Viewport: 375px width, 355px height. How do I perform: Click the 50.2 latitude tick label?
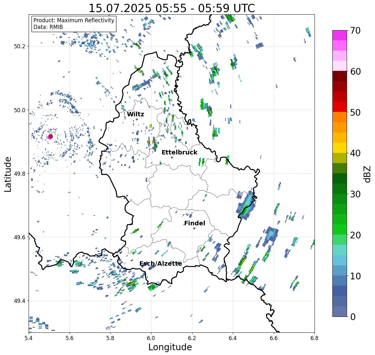[20, 46]
